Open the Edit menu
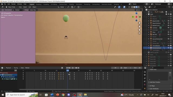 [9, 4]
